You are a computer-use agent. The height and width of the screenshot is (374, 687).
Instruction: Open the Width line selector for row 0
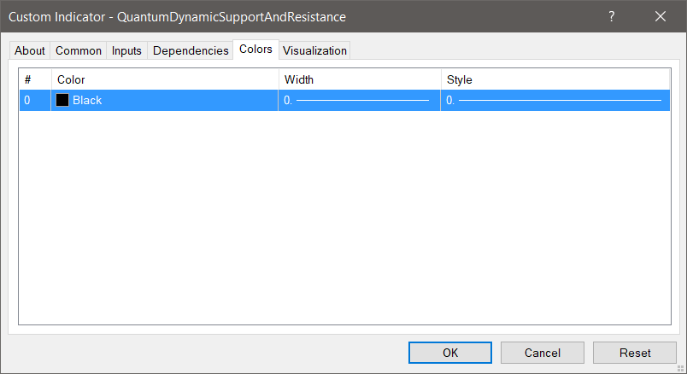pos(359,100)
